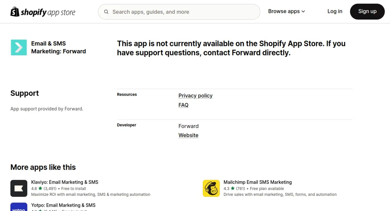Click the Browse apps chevron arrow
This screenshot has width=390, height=211.
pos(303,12)
